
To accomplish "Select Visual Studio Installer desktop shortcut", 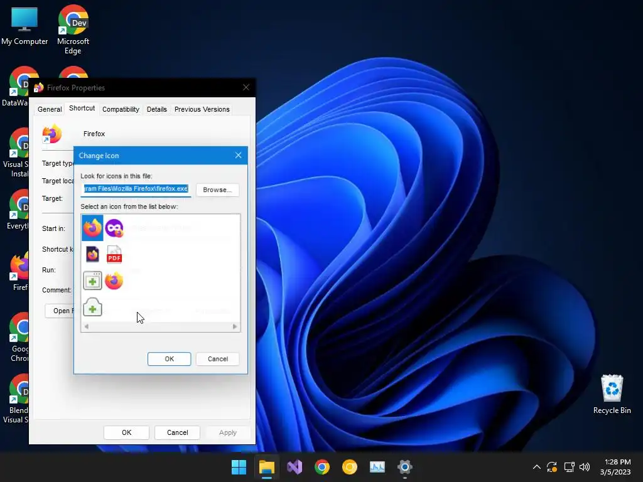I will click(x=16, y=153).
